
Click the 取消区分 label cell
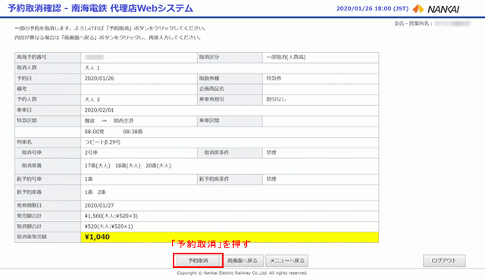230,58
